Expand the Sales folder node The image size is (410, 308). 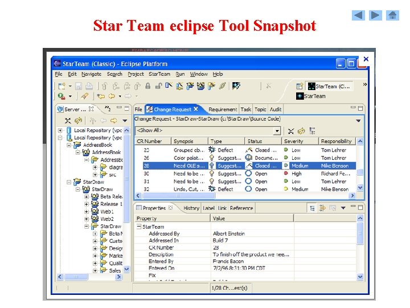95,270
